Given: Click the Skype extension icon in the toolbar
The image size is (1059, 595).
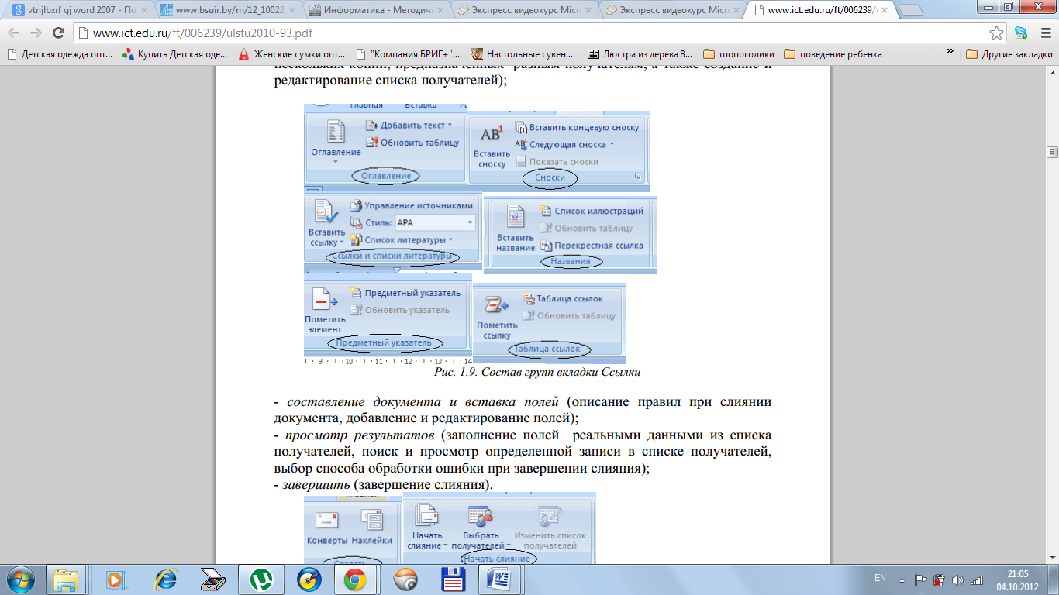Looking at the screenshot, I should coord(1021,33).
